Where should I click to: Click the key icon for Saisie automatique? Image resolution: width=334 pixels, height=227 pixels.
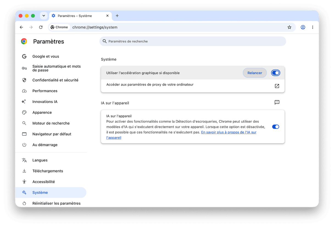pos(24,68)
